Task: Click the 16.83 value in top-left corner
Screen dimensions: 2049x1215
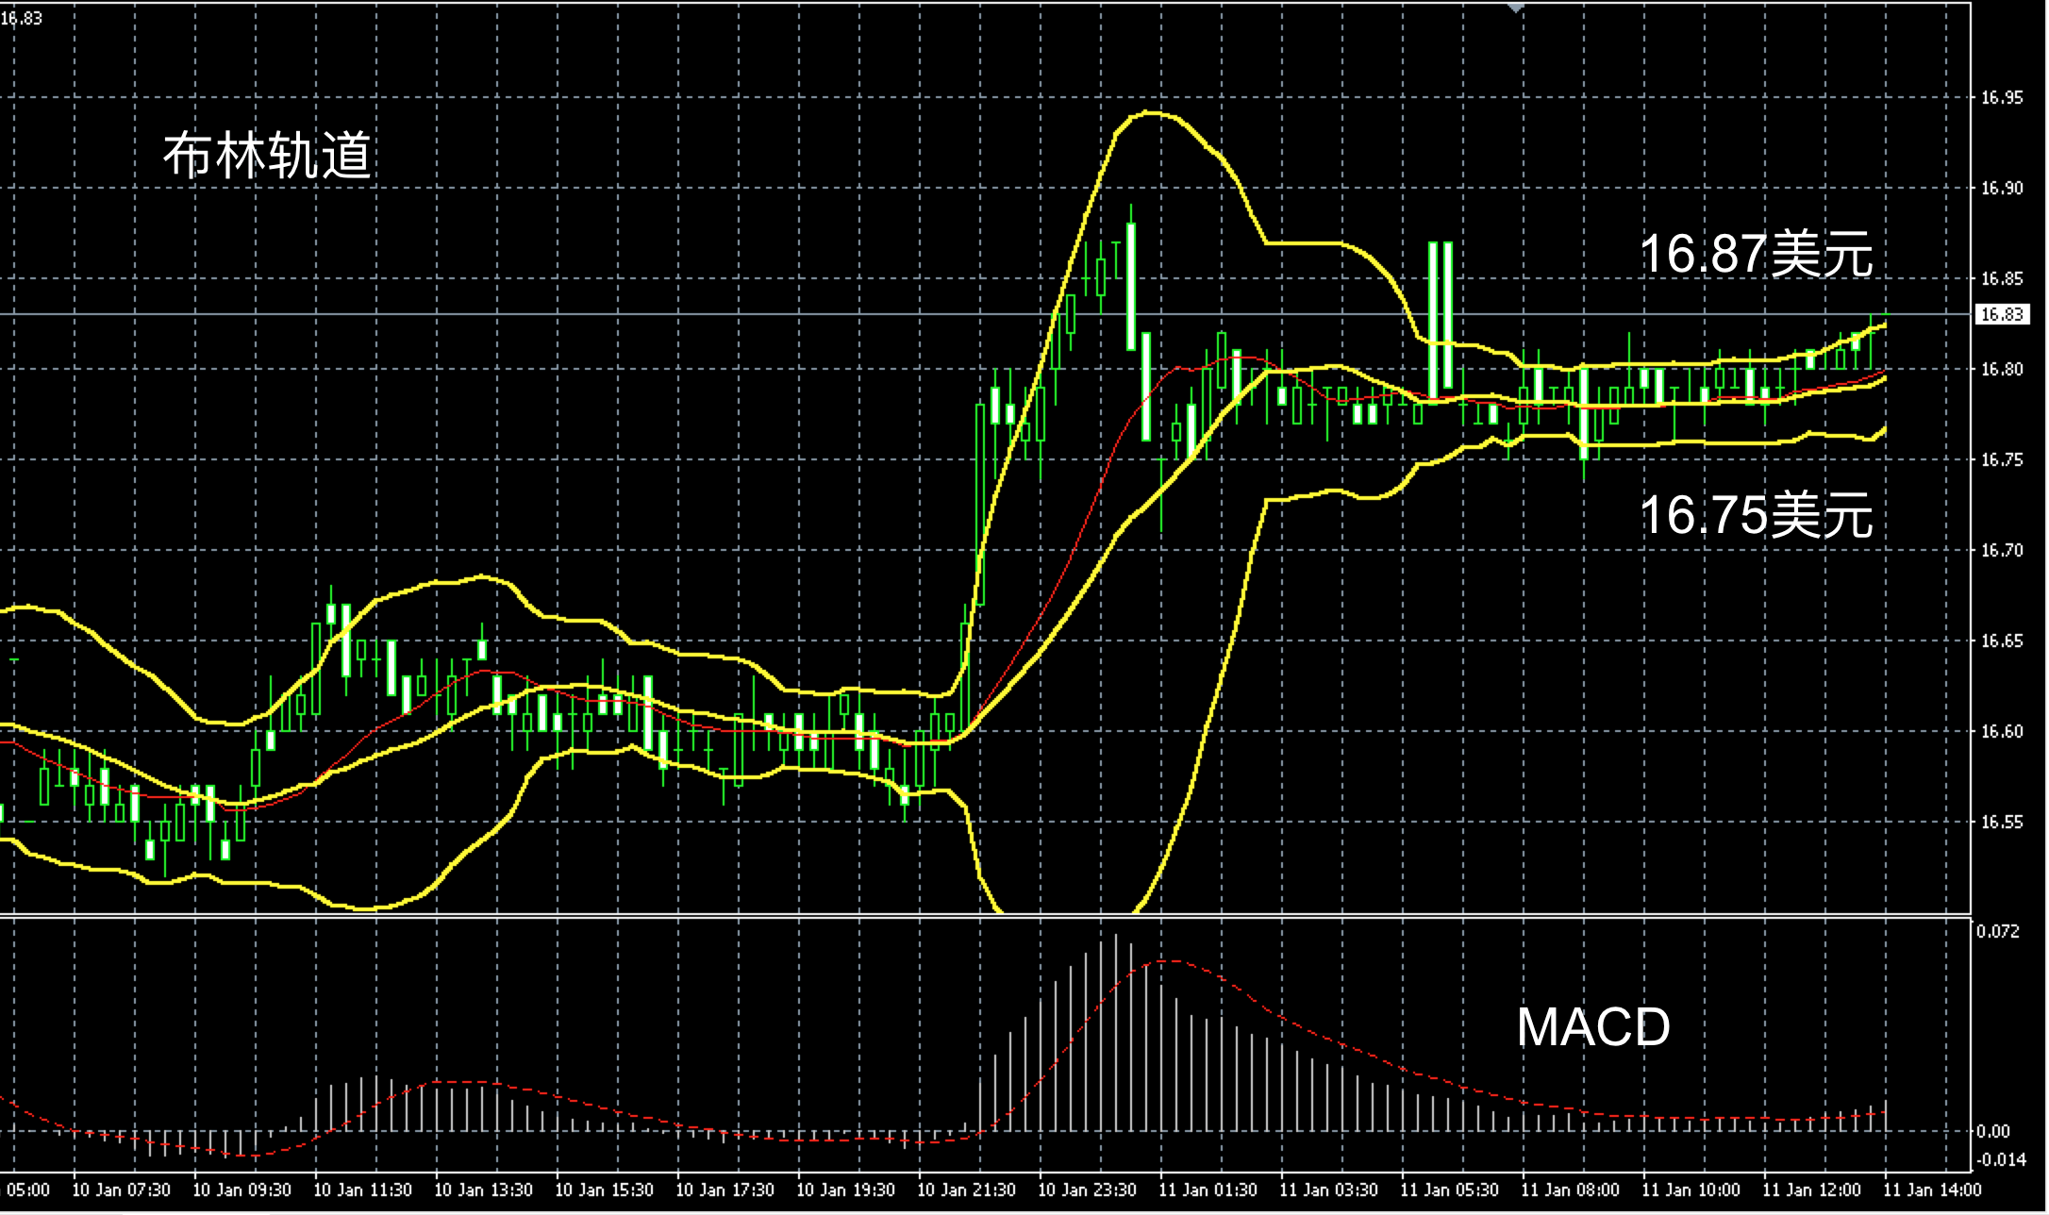Action: pos(22,18)
